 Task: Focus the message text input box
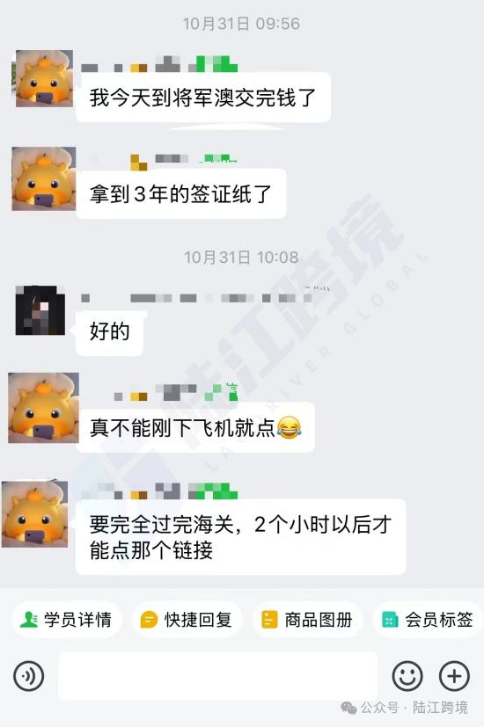[x=218, y=676]
